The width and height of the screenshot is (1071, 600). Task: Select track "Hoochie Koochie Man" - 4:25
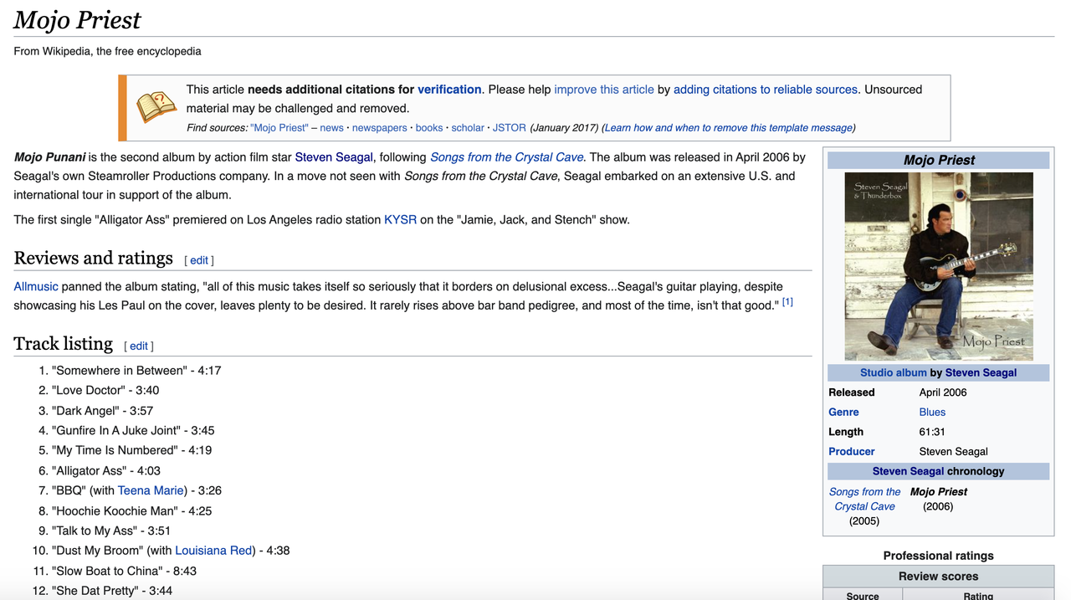pyautogui.click(x=131, y=510)
